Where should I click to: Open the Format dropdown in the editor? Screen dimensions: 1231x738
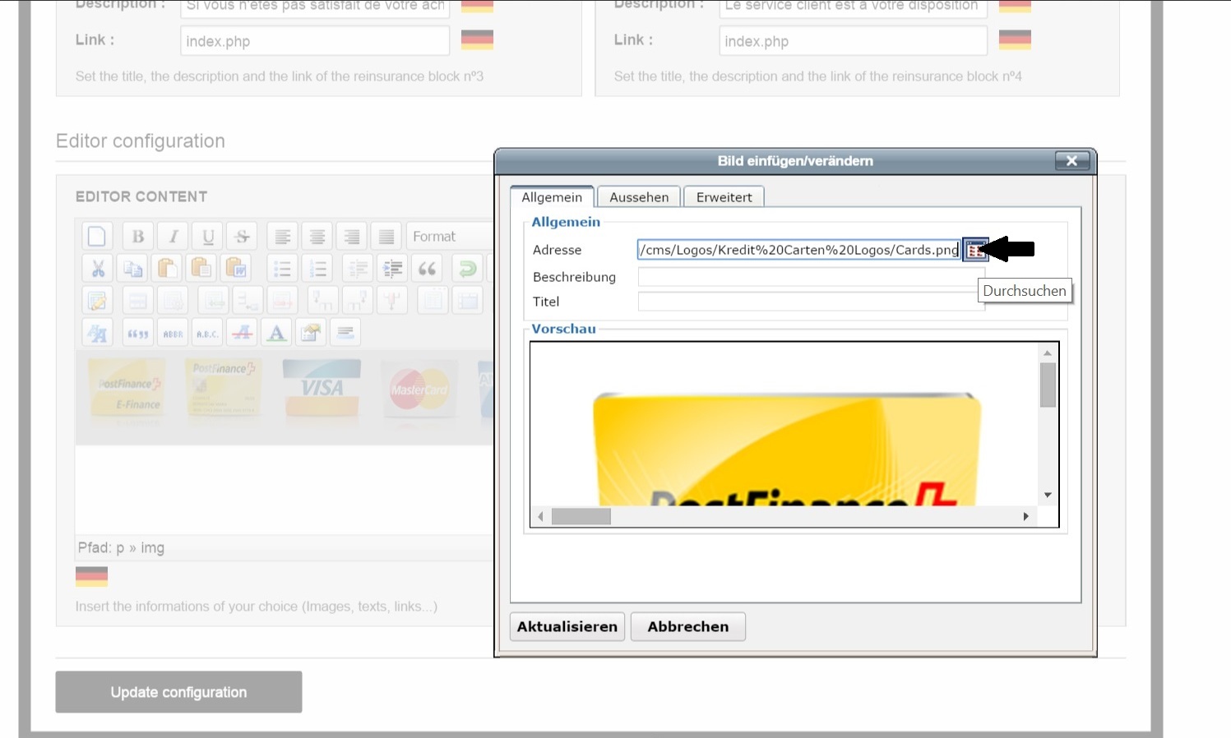(x=451, y=237)
